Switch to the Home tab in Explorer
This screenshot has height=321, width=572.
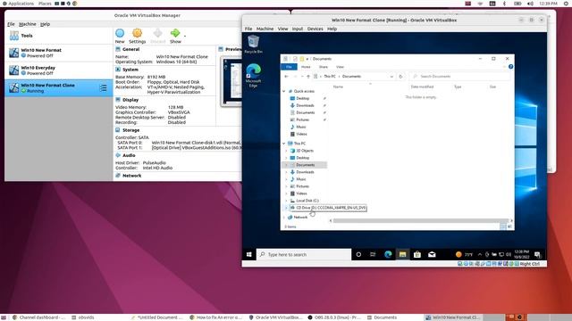(x=306, y=67)
